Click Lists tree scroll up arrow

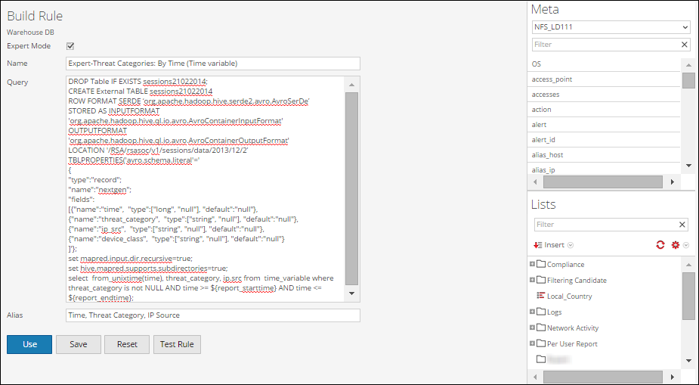coord(688,265)
